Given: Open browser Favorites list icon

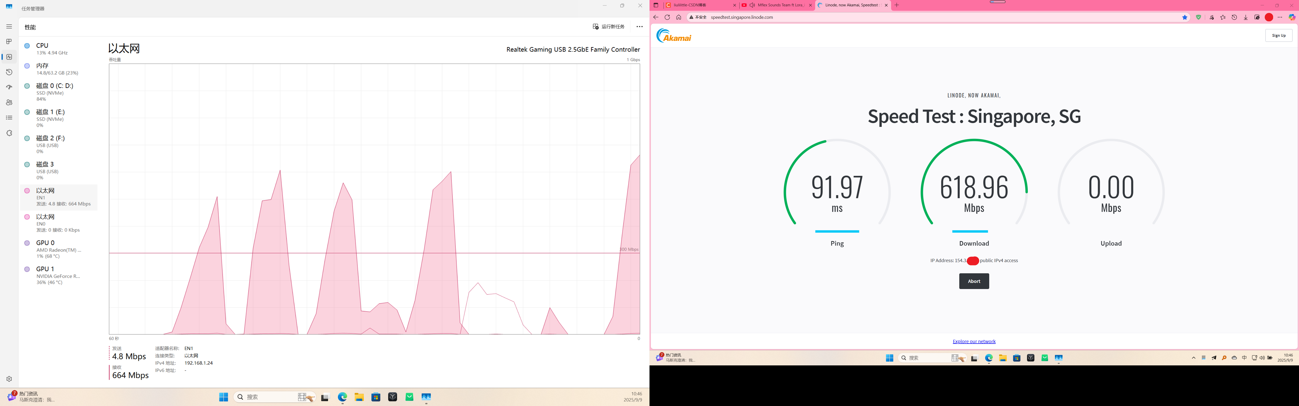Looking at the screenshot, I should click(x=1223, y=17).
